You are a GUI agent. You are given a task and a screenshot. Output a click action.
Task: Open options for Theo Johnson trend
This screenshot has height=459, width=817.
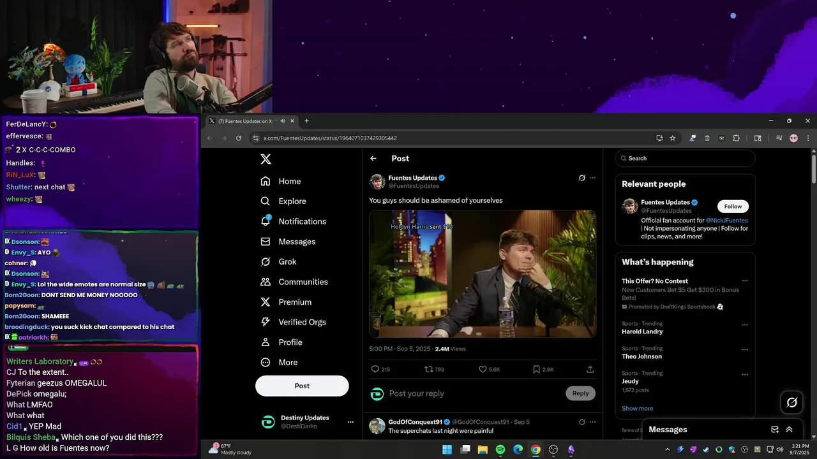[x=745, y=349]
